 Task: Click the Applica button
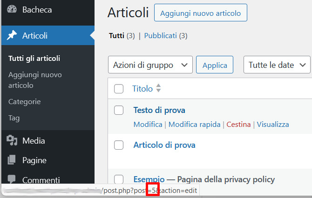[215, 65]
